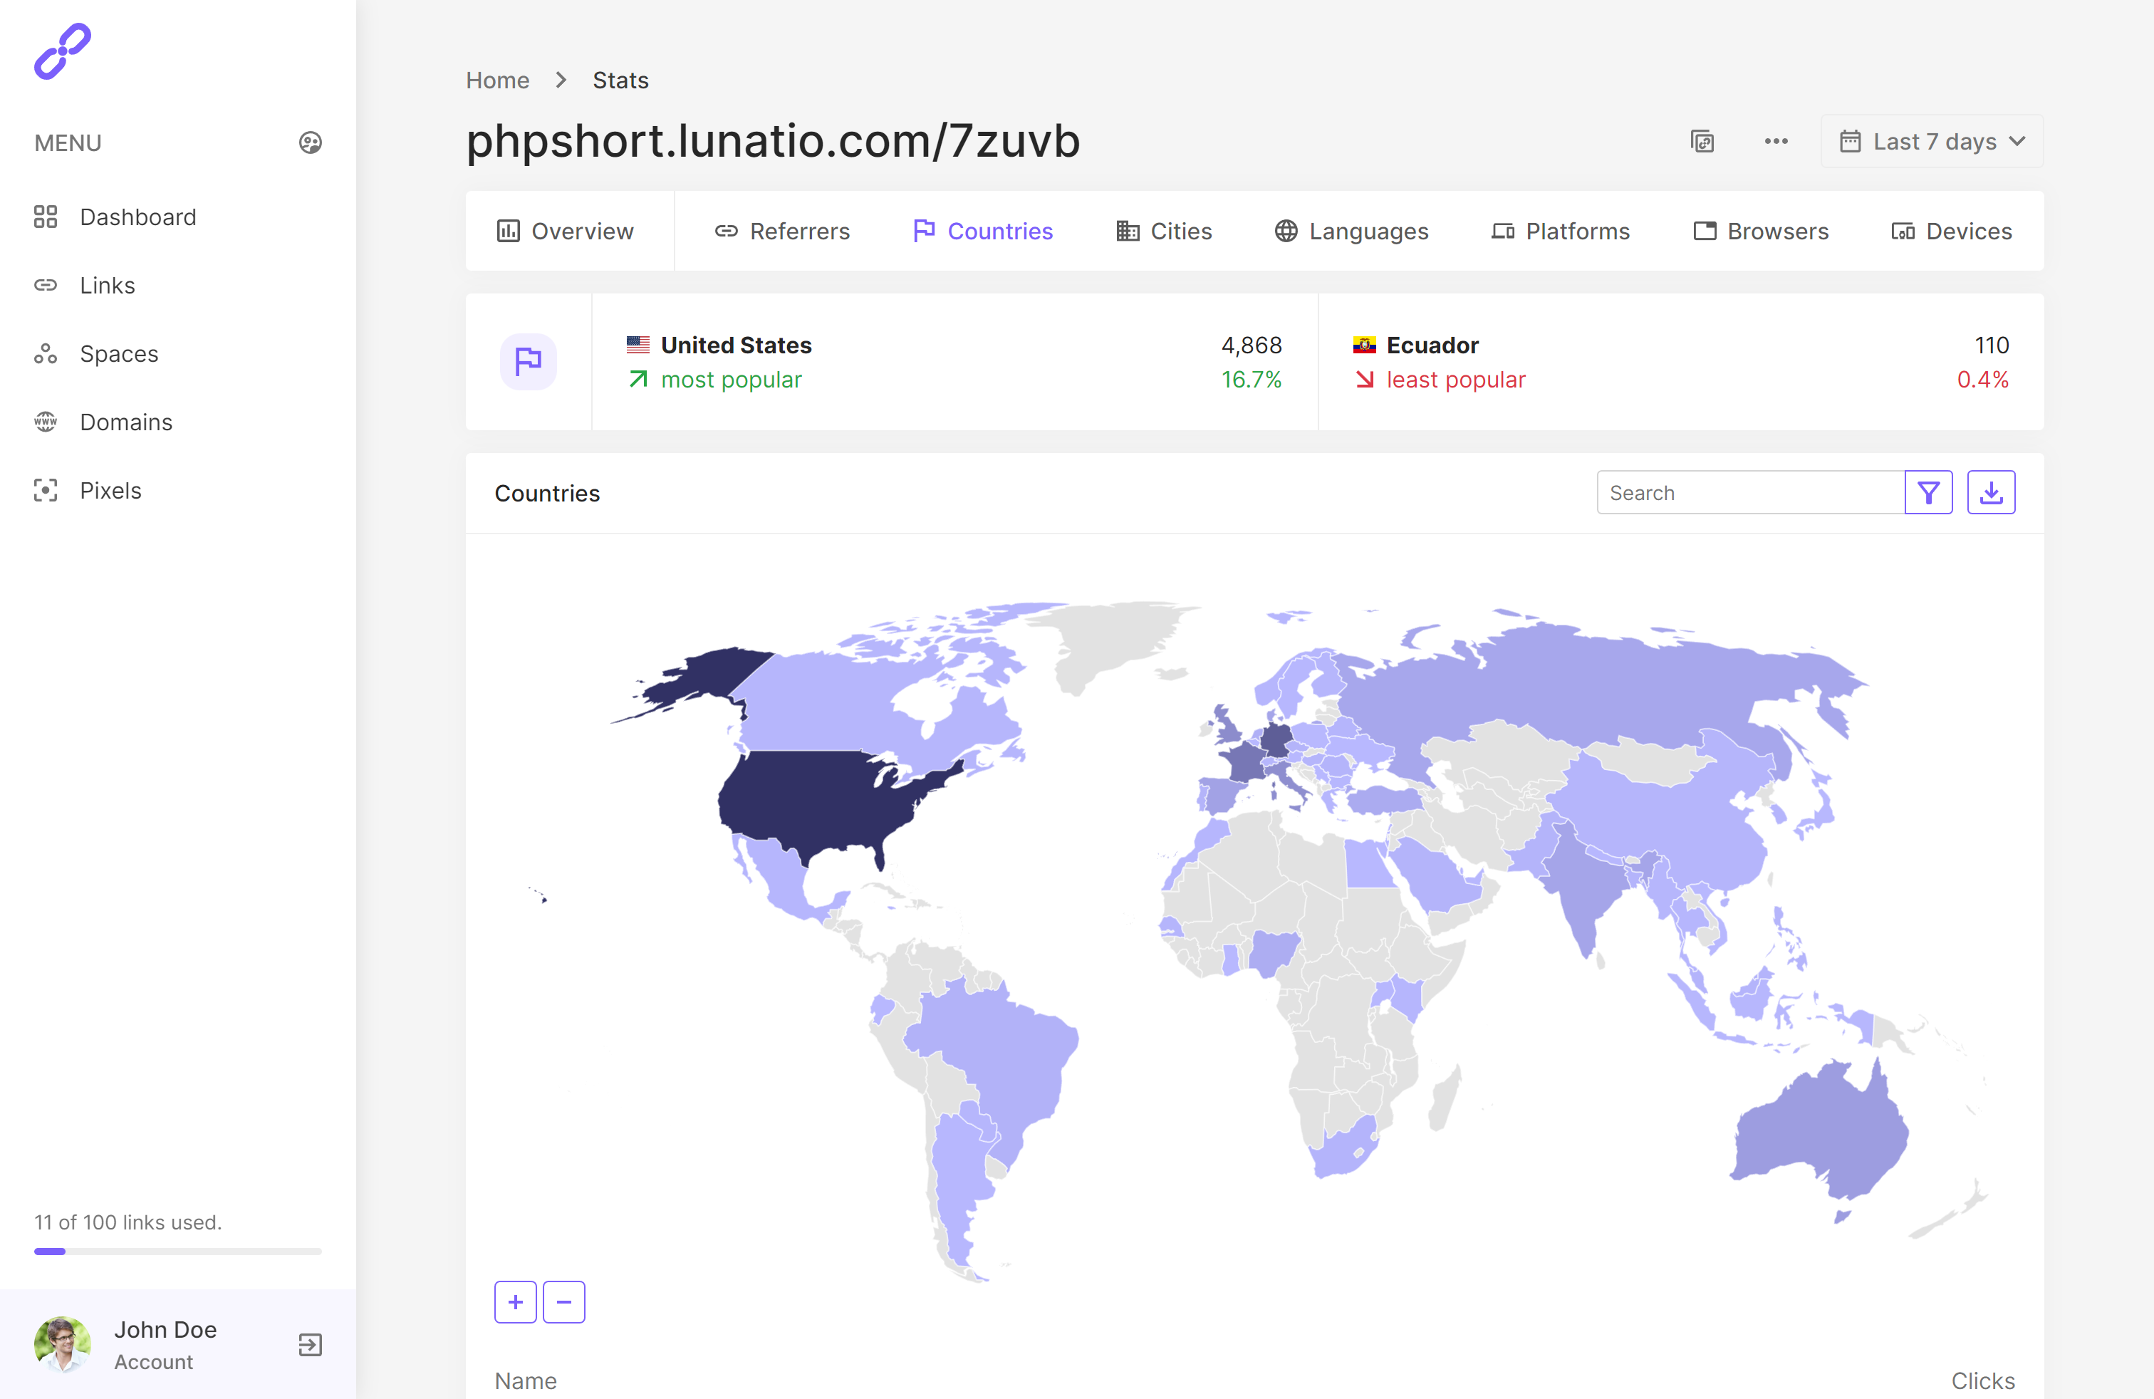Viewport: 2154px width, 1399px height.
Task: Click the link logo icon in sidebar
Action: tap(63, 51)
